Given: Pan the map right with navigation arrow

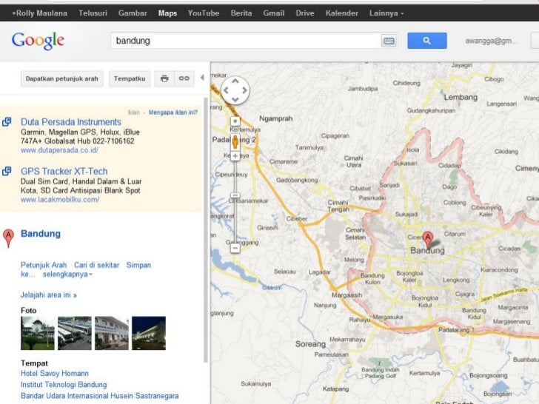Looking at the screenshot, I should (x=244, y=90).
